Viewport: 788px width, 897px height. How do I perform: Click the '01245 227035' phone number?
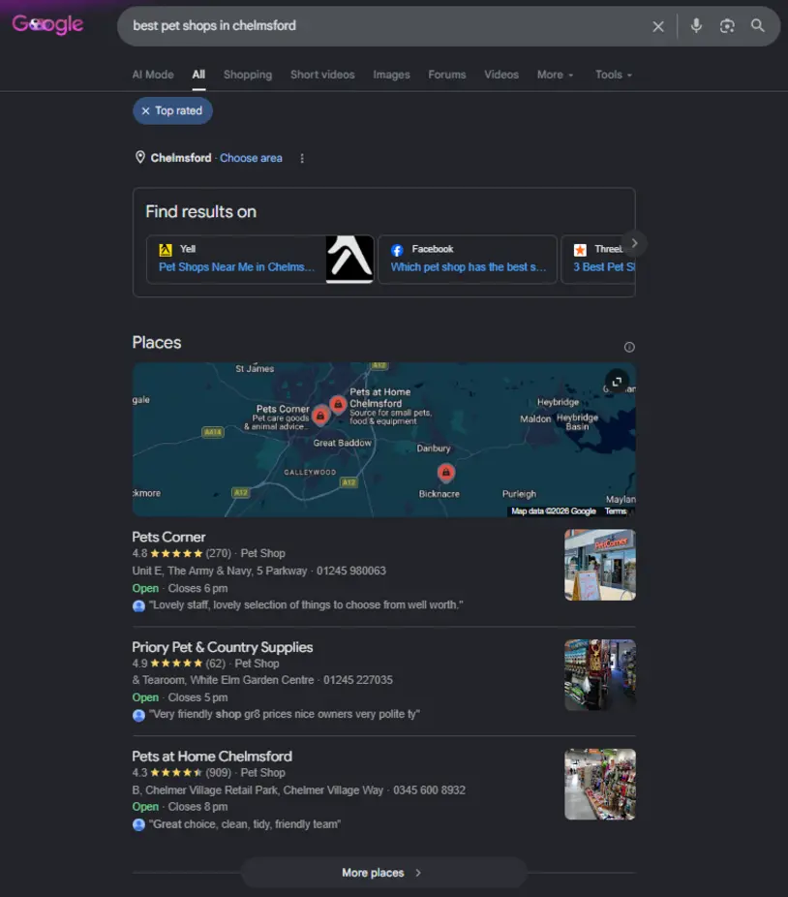[358, 680]
